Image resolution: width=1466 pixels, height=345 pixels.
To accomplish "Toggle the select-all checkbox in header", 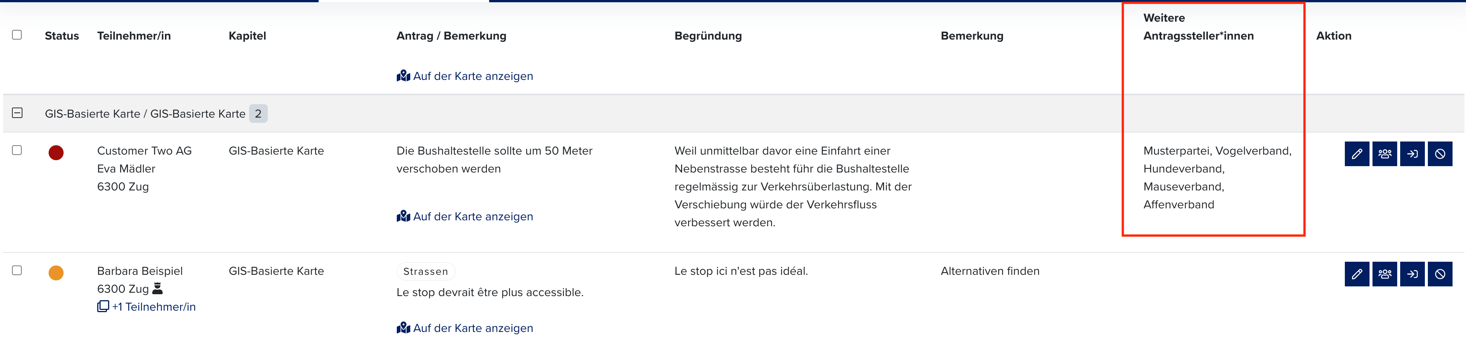I will [x=17, y=35].
